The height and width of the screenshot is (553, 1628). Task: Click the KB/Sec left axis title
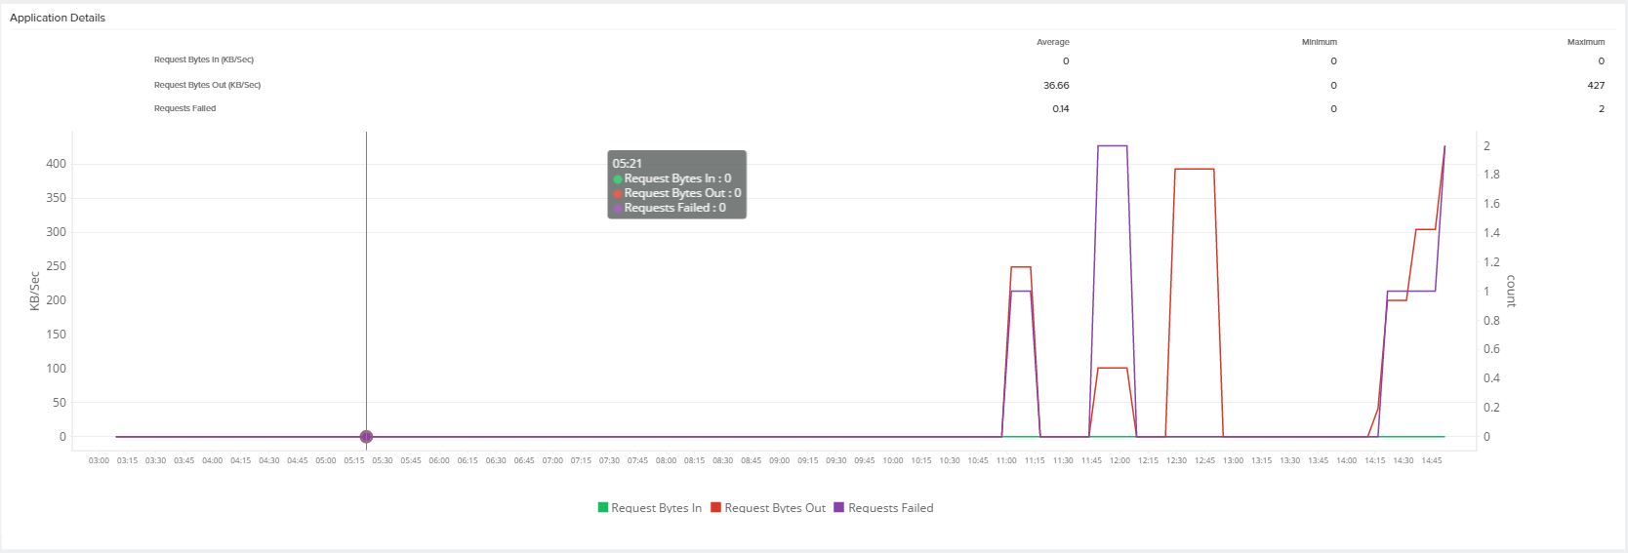coord(35,291)
